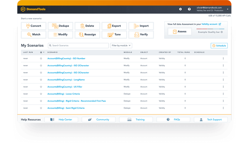The width and height of the screenshot is (249, 143).
Task: Expand the star column sort arrow
Action: (x=44, y=52)
